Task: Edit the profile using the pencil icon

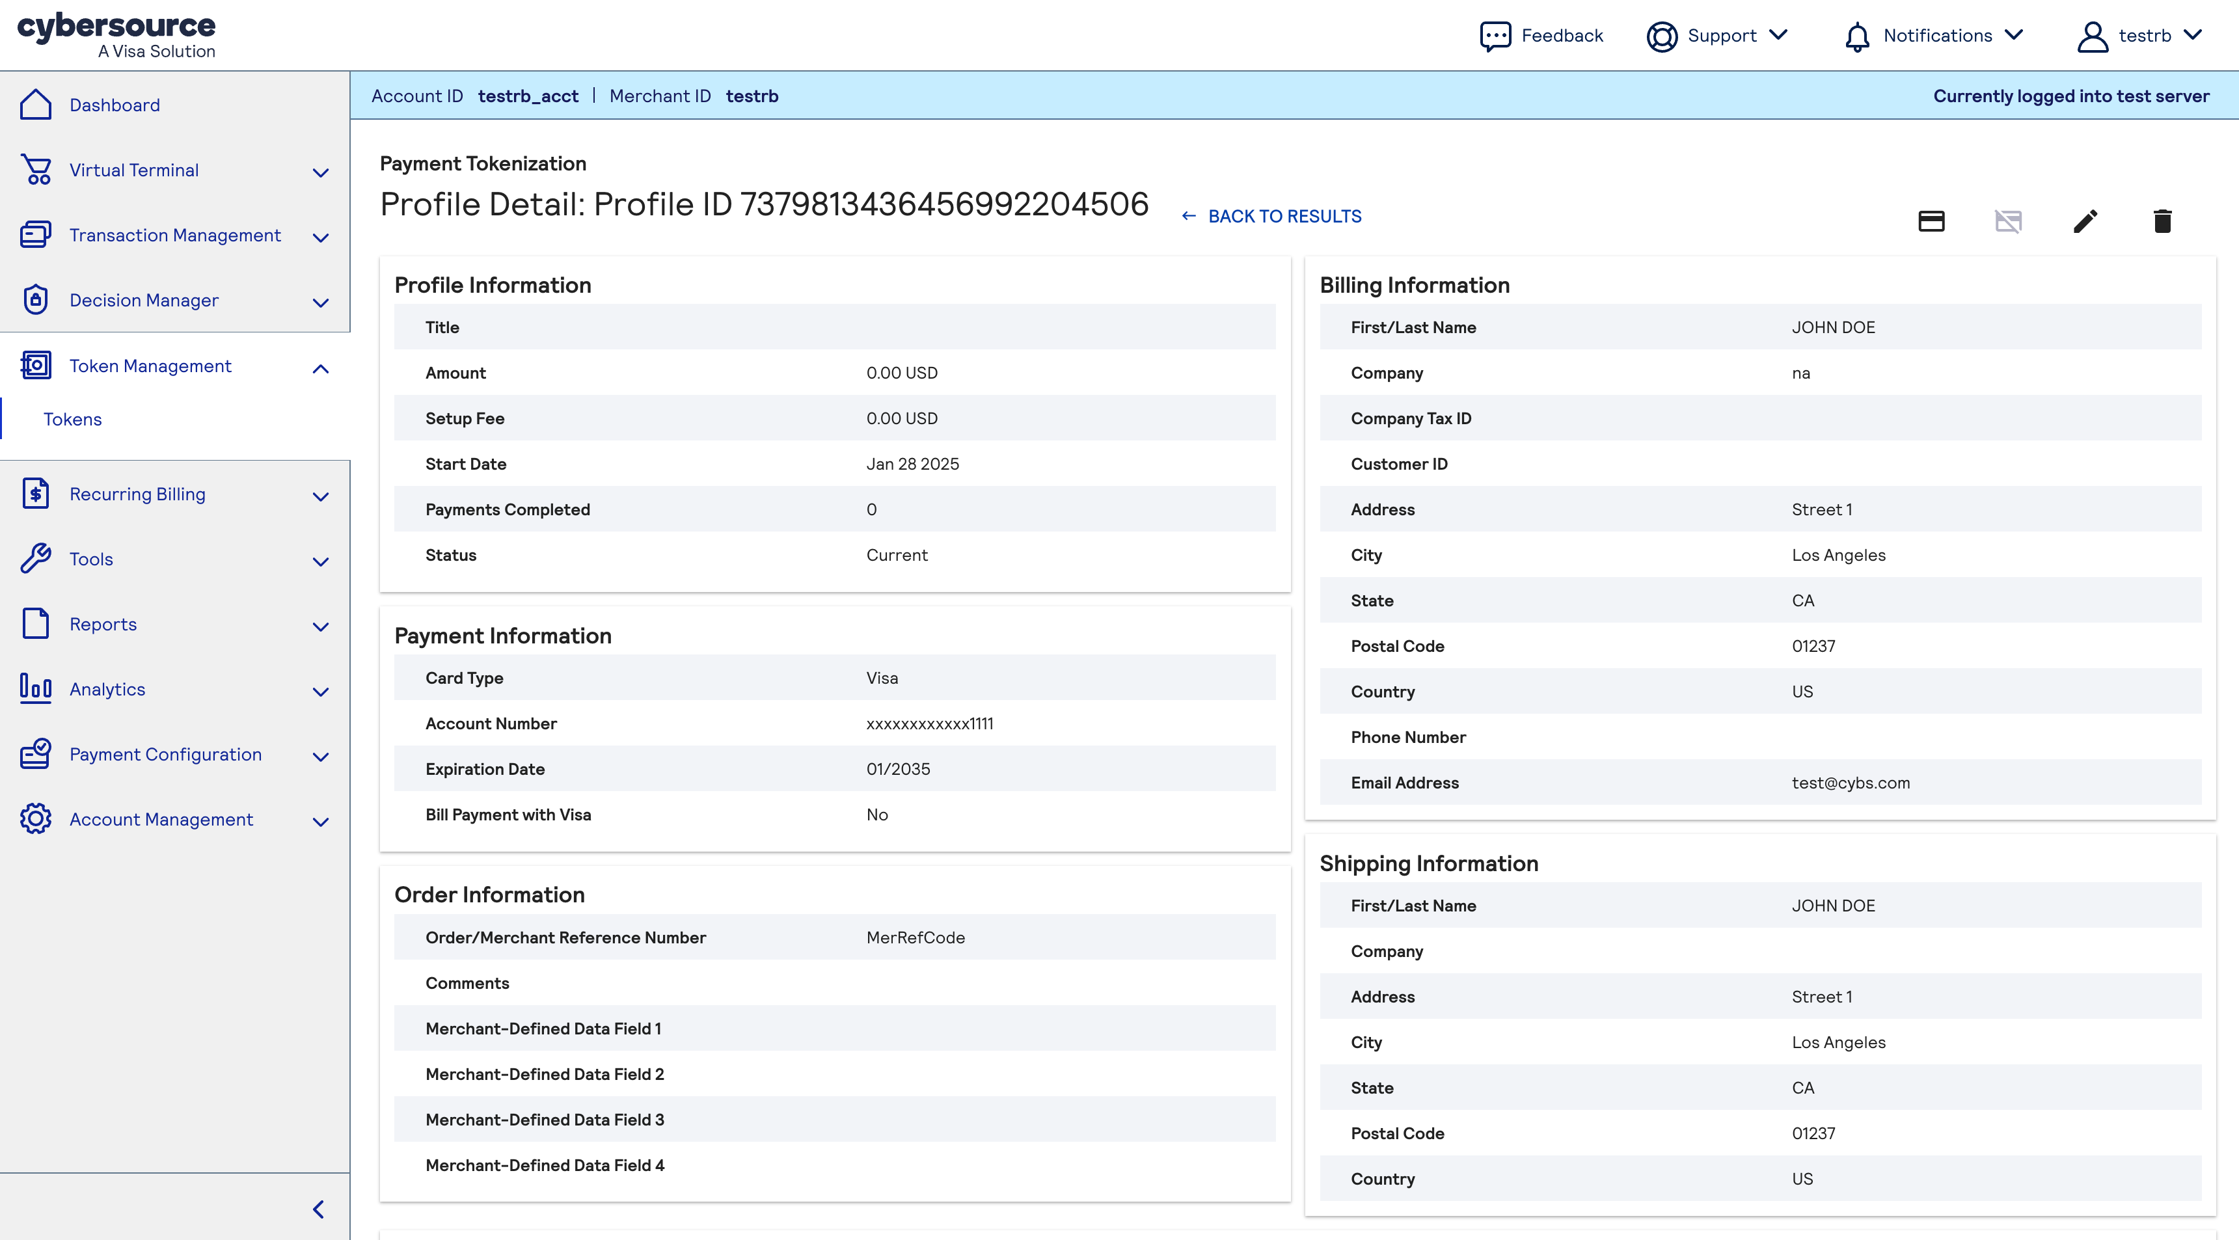Action: point(2086,222)
